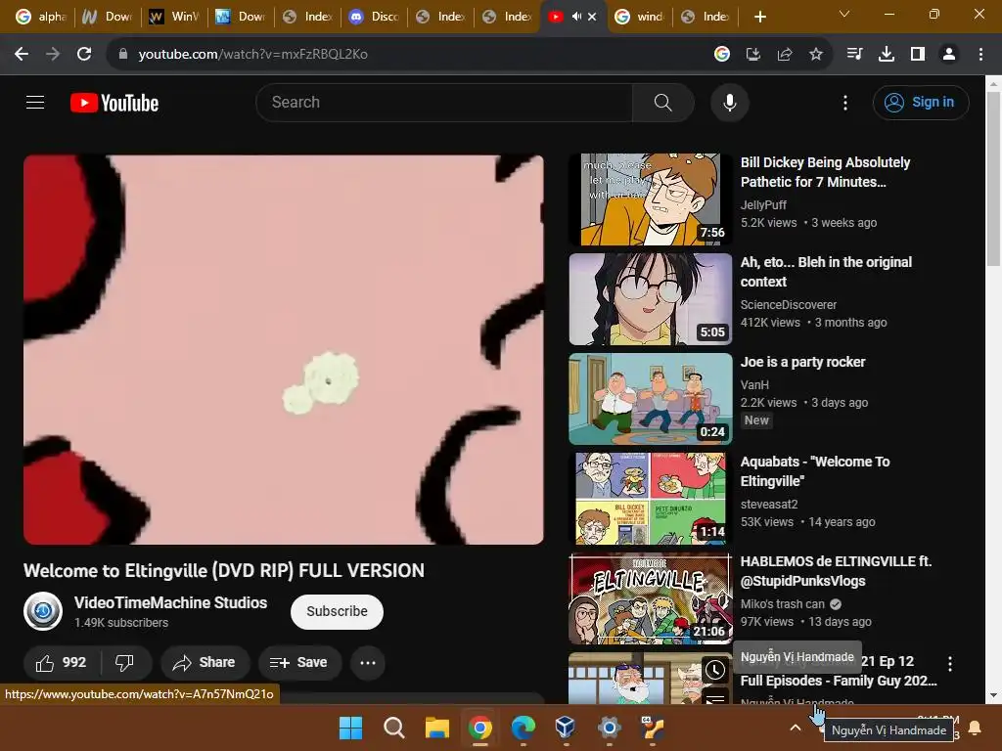1002x751 pixels.
Task: Open the JellyPuff channel name
Action: 763,205
